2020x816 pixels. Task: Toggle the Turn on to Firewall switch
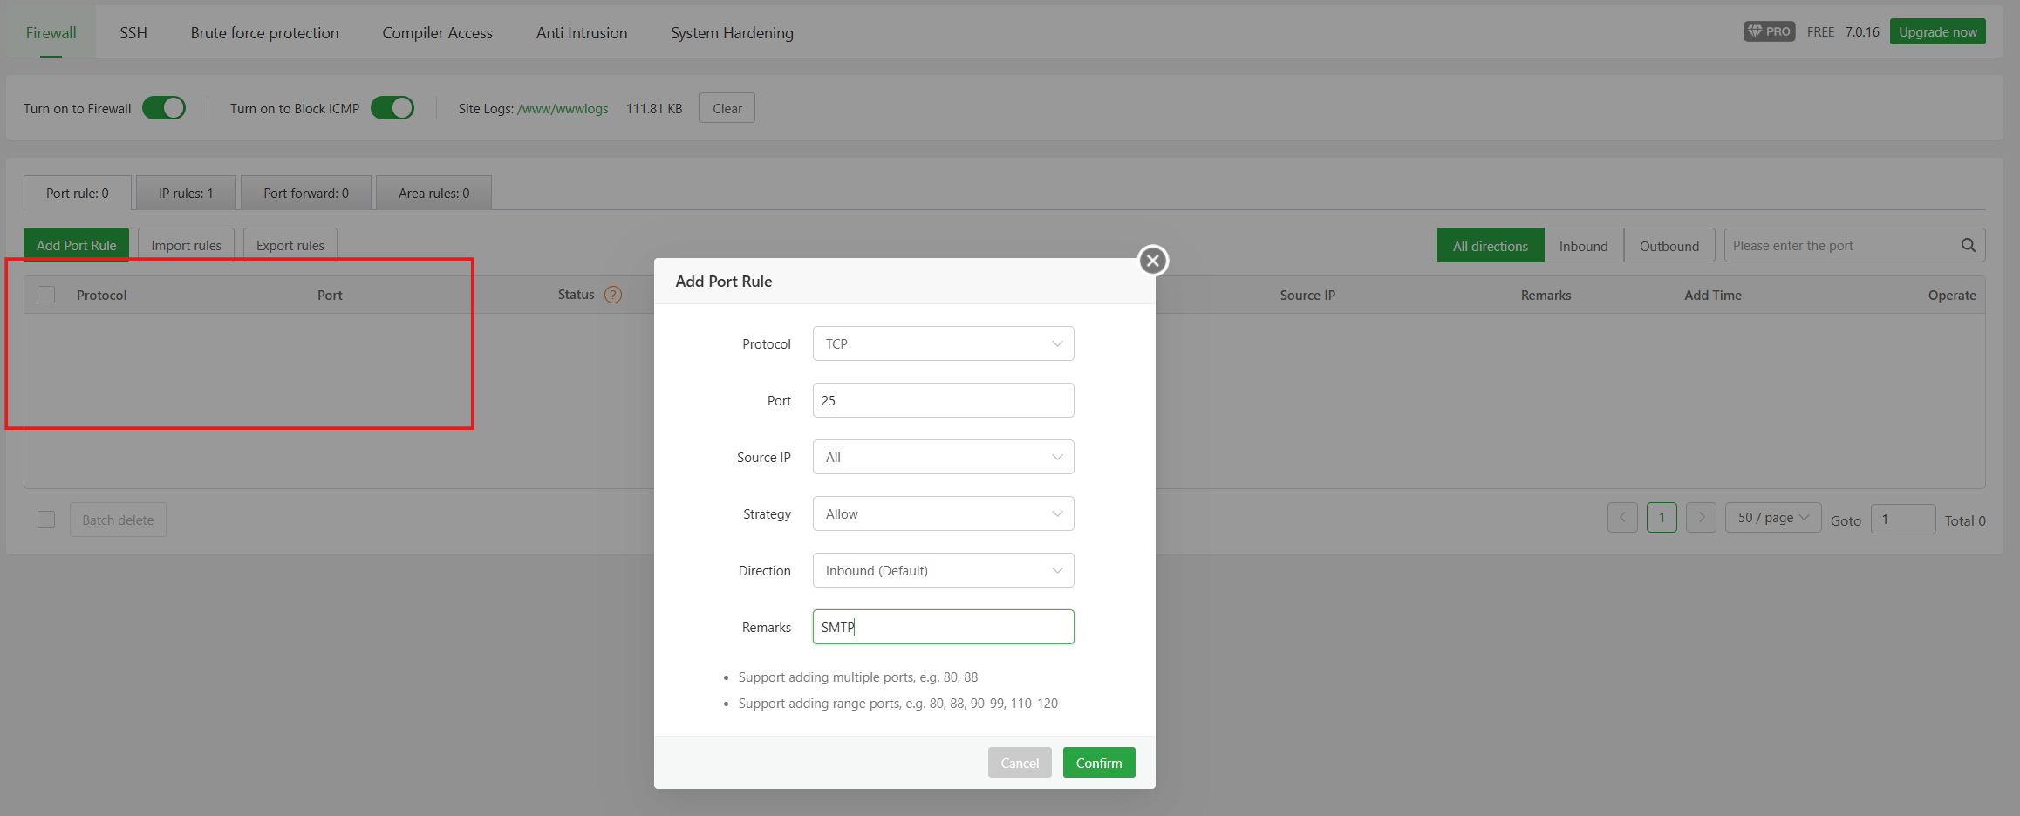click(x=164, y=108)
